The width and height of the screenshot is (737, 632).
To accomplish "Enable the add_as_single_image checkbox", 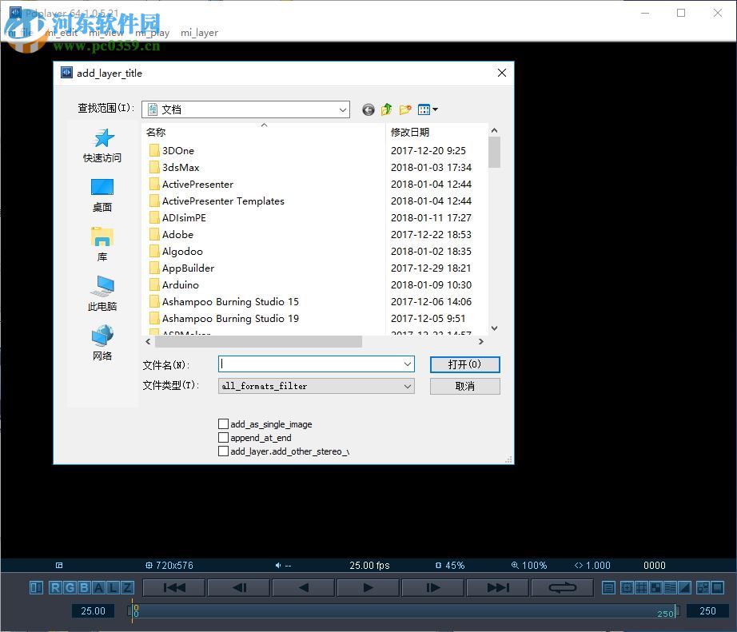I will coord(224,423).
